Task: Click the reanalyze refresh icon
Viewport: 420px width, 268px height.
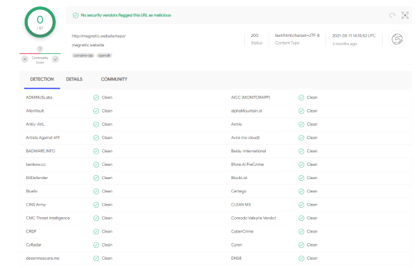Action: coord(392,15)
